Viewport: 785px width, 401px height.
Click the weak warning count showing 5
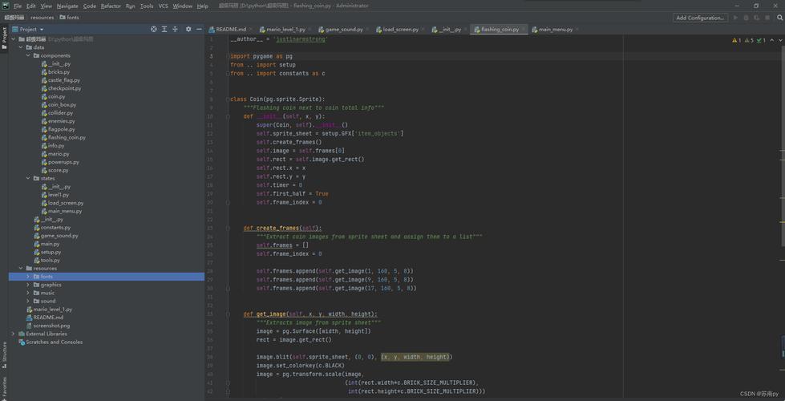[x=749, y=40]
